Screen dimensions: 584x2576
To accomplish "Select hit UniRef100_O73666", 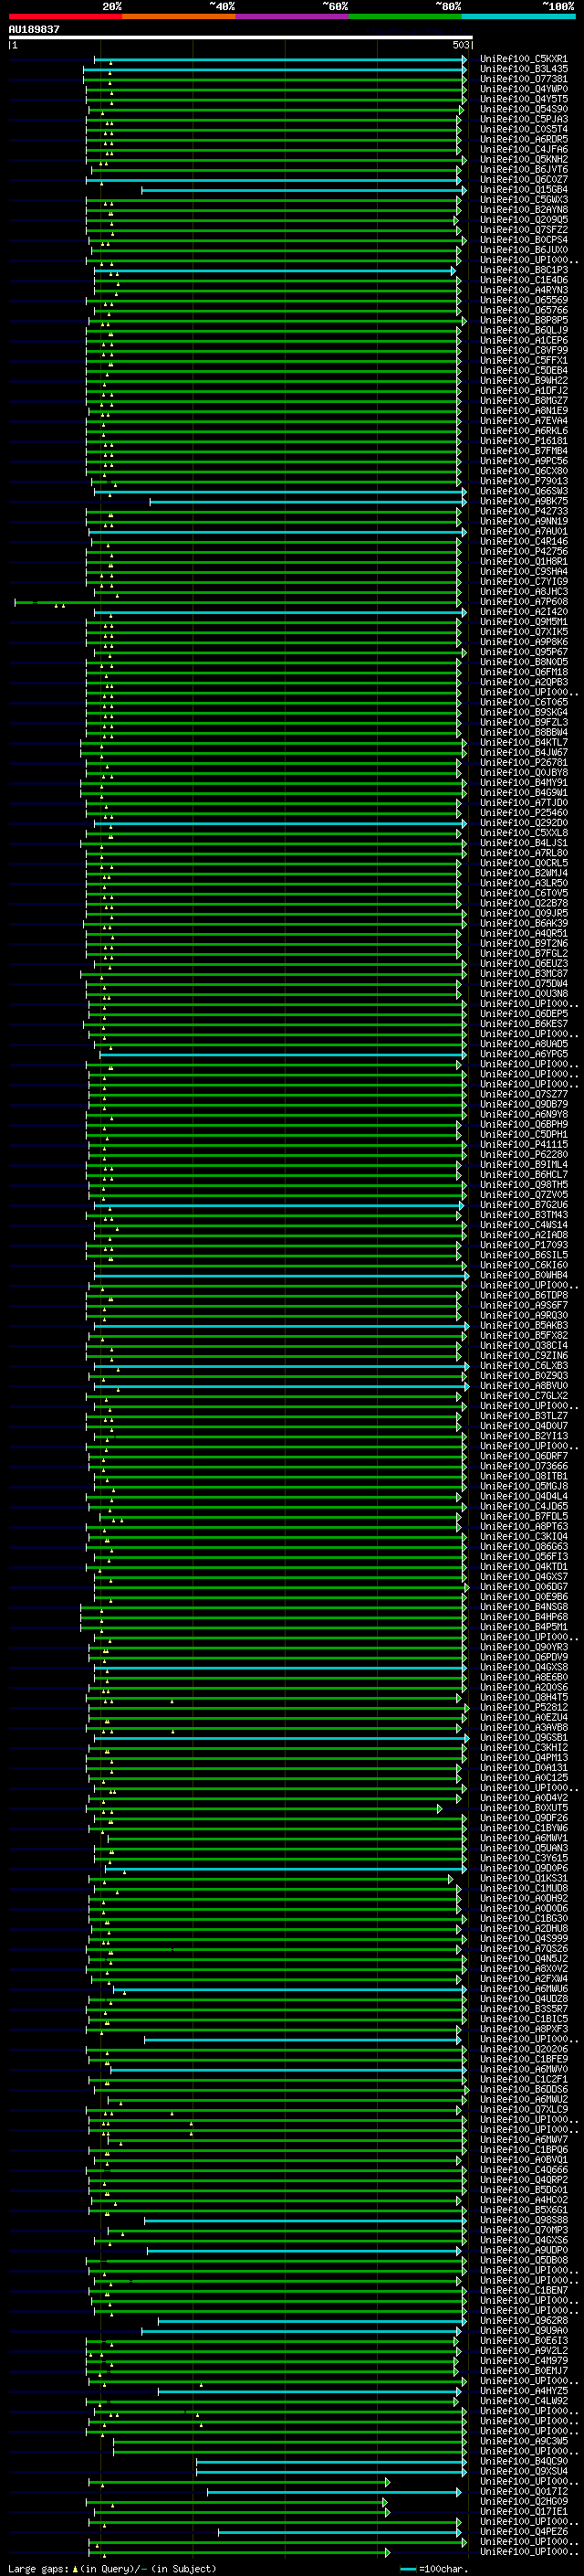I will pos(524,1466).
